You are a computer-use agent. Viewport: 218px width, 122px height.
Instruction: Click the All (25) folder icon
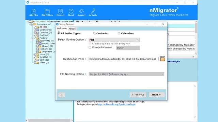(37, 27)
